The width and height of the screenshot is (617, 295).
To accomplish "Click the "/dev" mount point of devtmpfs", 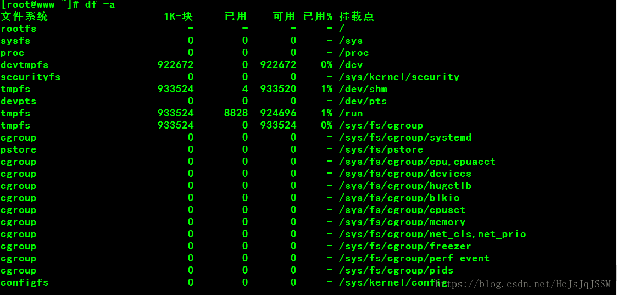I will [x=351, y=65].
